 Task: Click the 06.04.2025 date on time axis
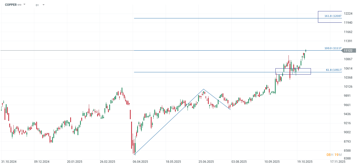[x=141, y=162]
